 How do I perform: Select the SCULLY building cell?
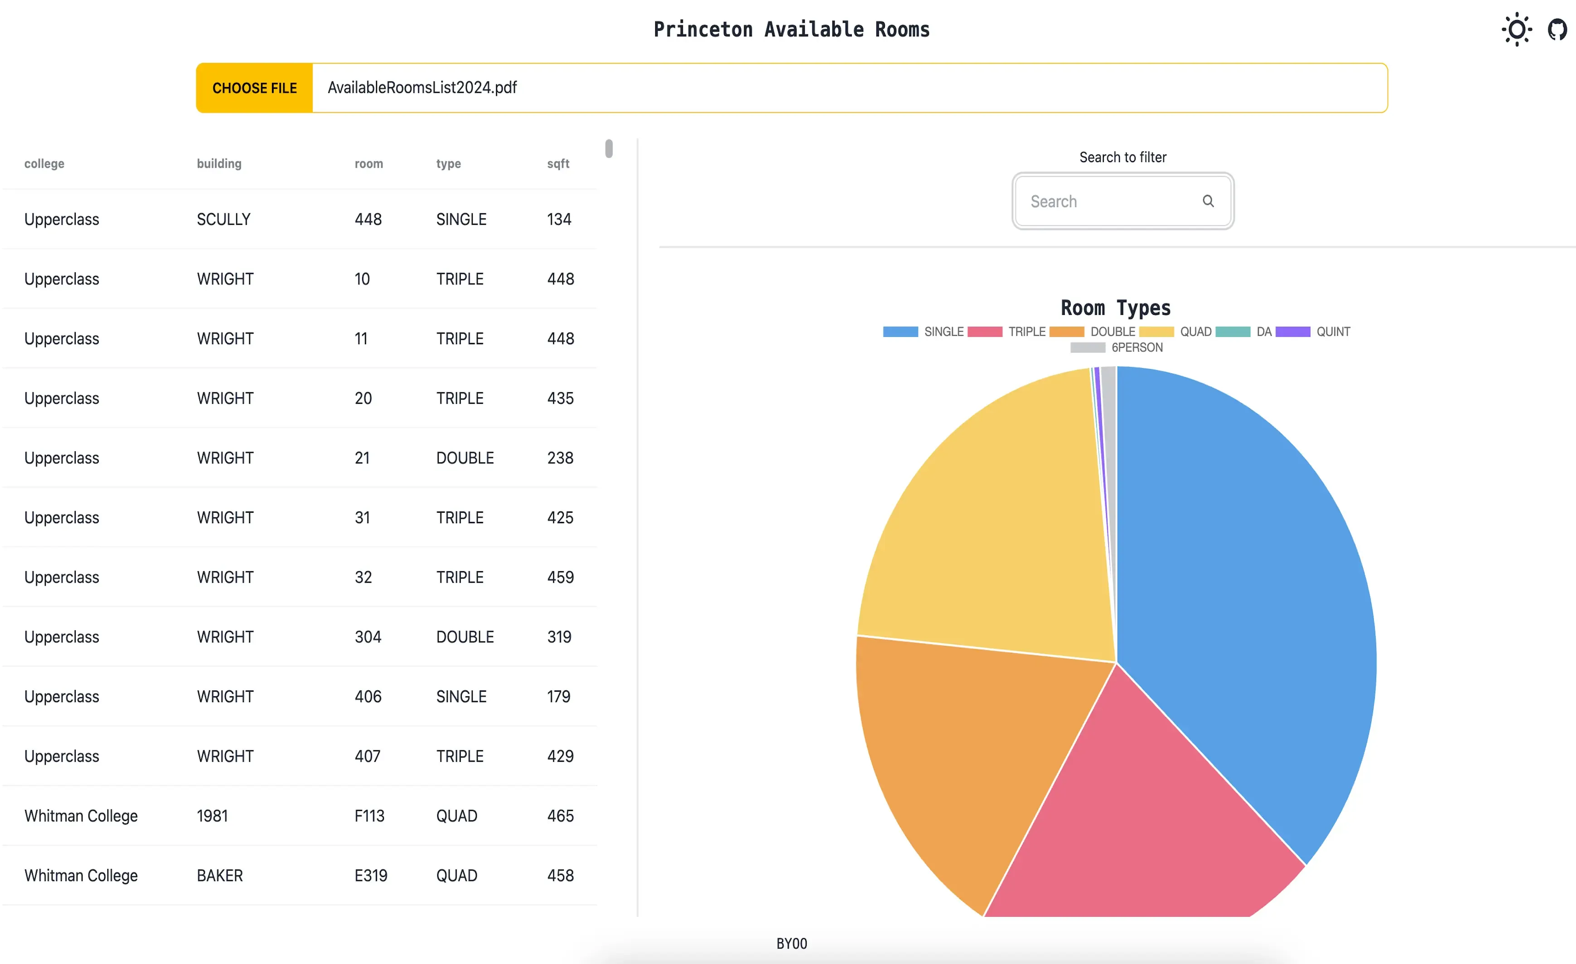[223, 219]
